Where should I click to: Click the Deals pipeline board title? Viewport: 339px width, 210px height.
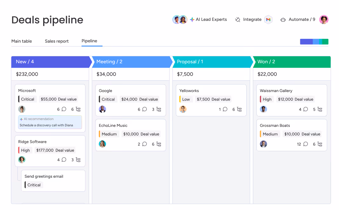(x=47, y=20)
